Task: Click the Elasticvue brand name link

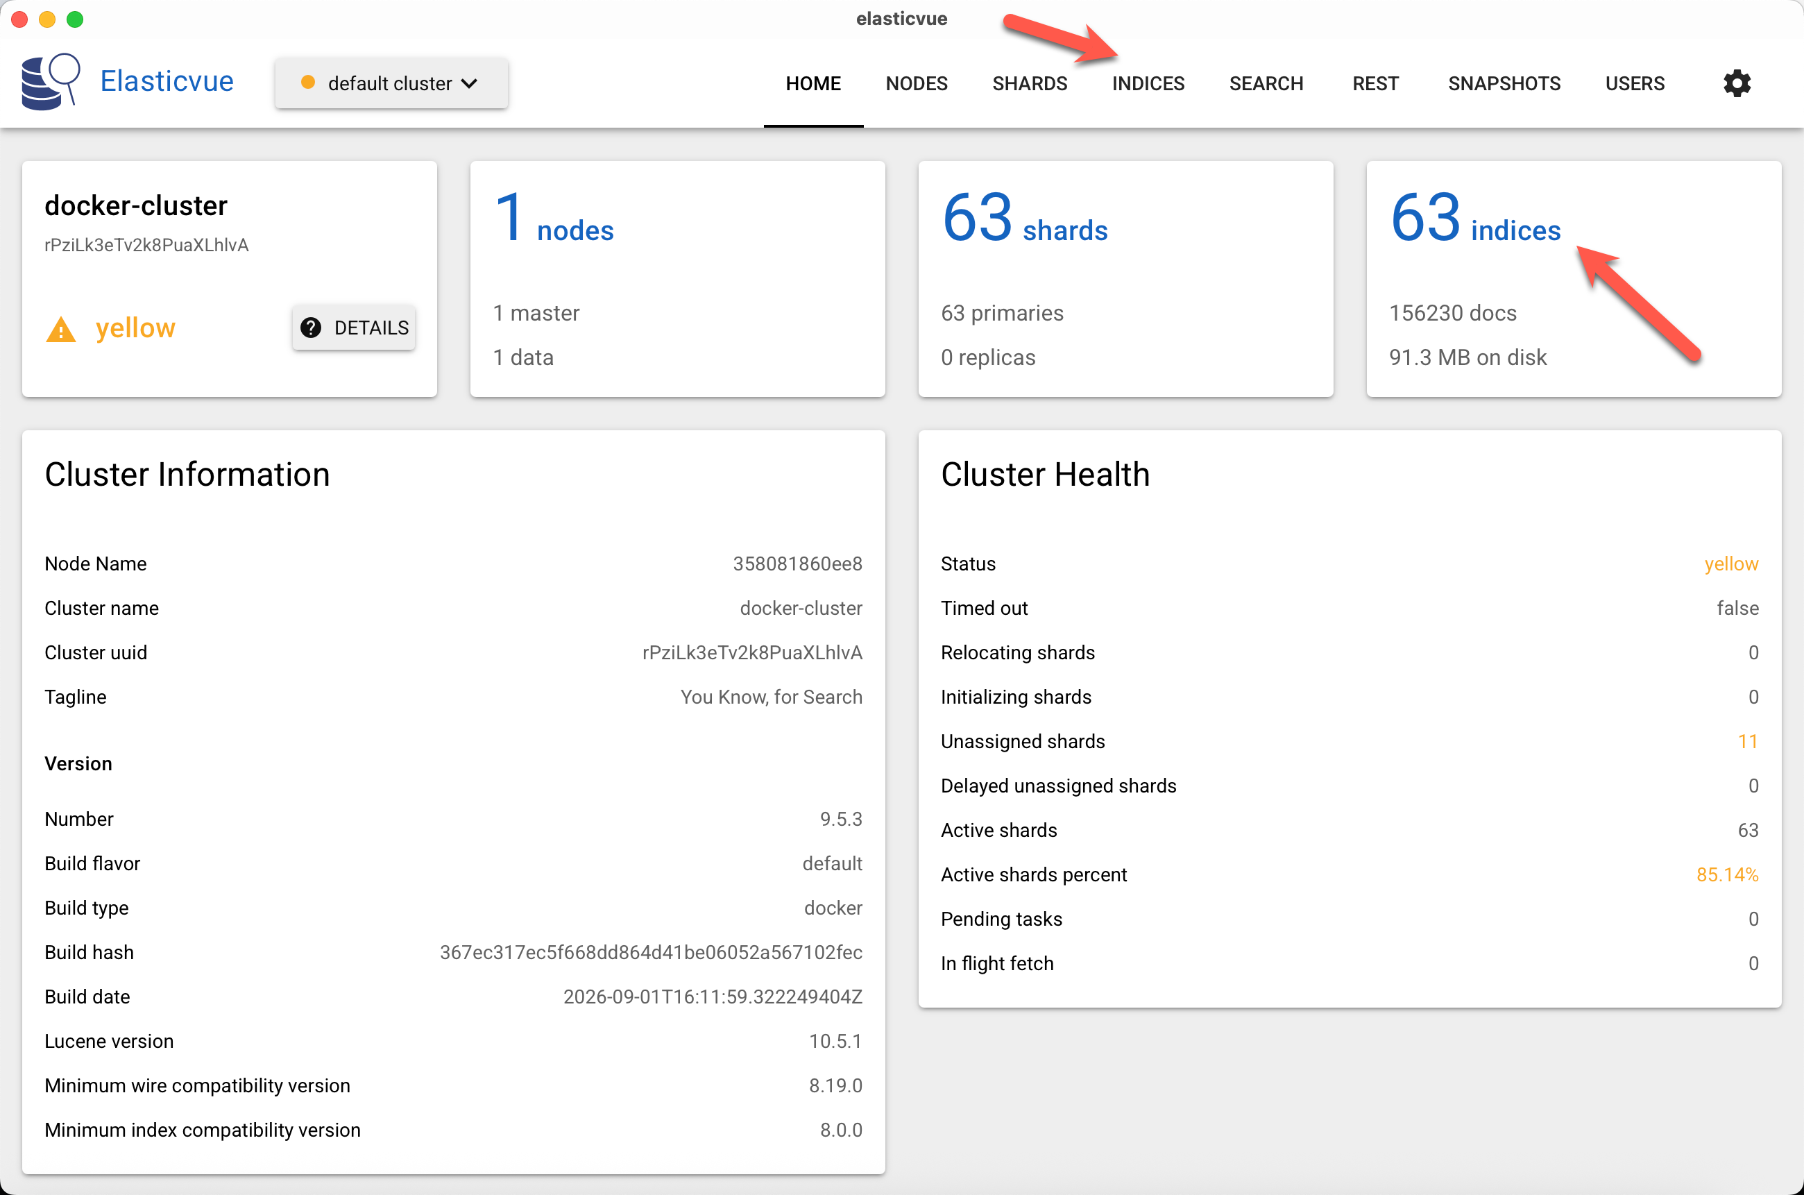Action: pyautogui.click(x=167, y=82)
